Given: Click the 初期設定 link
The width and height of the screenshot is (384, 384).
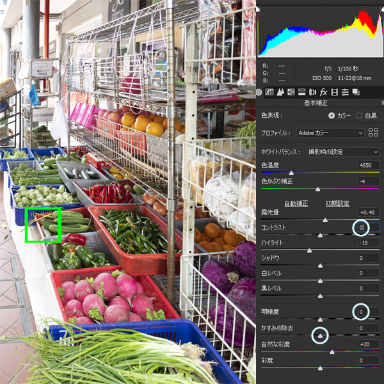Looking at the screenshot, I should [337, 204].
